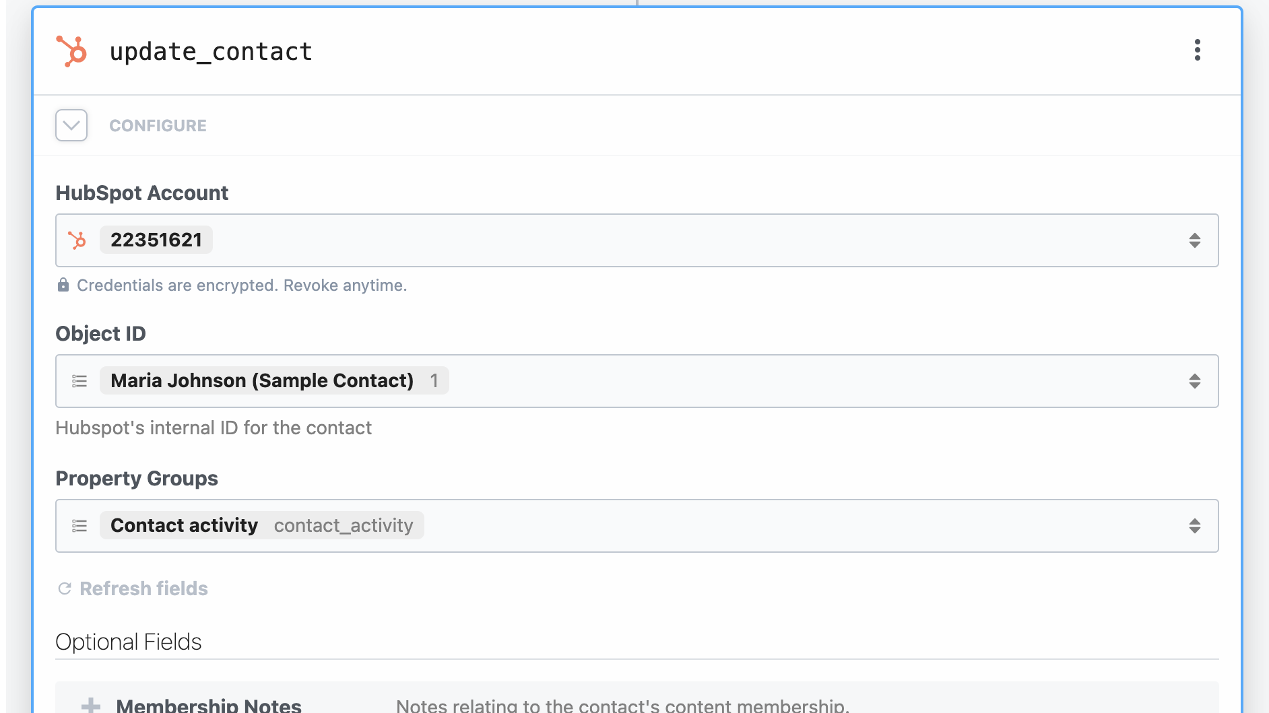Select the Maria Johnson (Sample Contact) chip

point(274,381)
